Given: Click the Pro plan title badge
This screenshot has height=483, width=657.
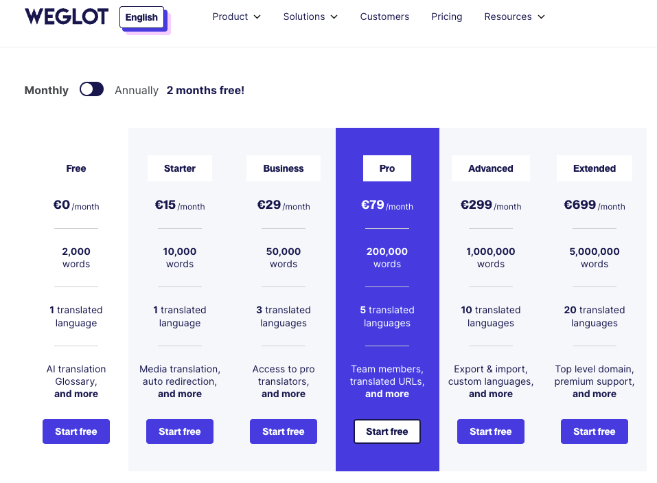Looking at the screenshot, I should click(387, 168).
